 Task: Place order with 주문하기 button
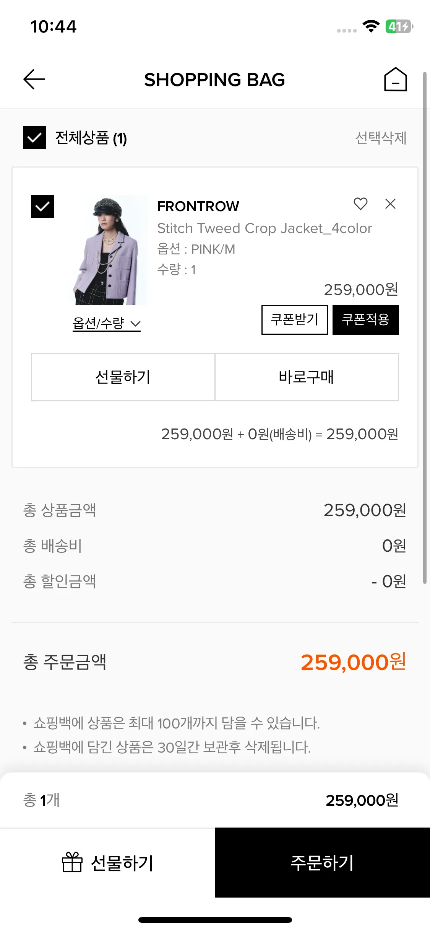click(x=323, y=862)
